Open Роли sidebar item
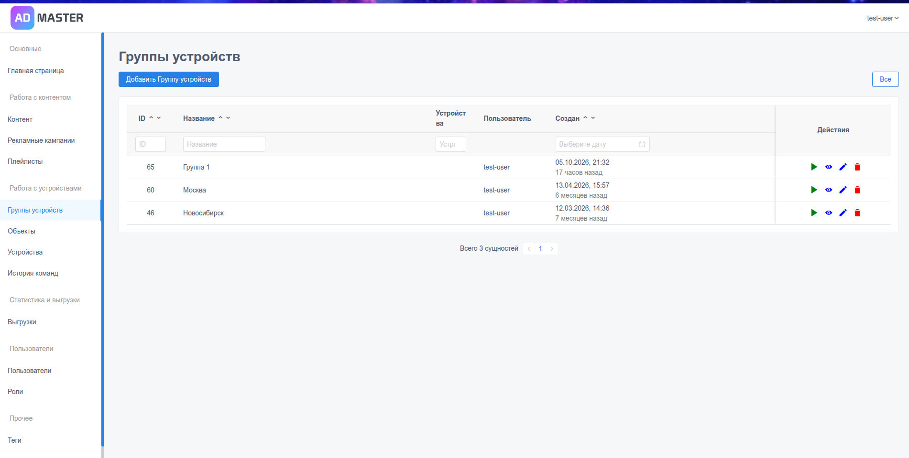The height and width of the screenshot is (458, 909). click(15, 392)
